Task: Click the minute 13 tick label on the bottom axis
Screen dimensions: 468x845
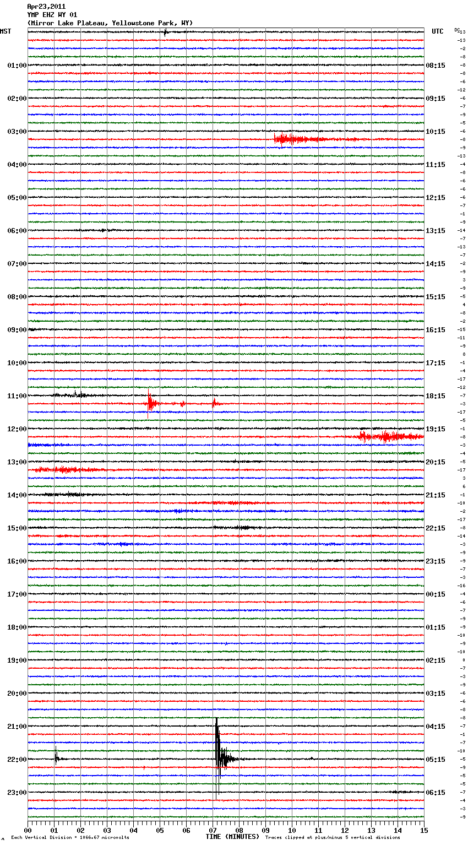Action: click(x=372, y=830)
